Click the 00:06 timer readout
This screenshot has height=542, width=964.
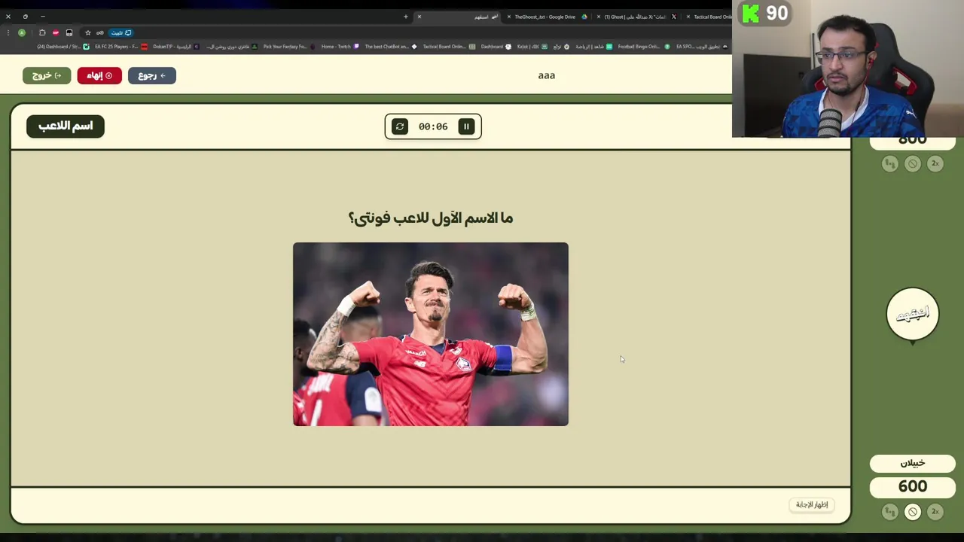point(433,126)
